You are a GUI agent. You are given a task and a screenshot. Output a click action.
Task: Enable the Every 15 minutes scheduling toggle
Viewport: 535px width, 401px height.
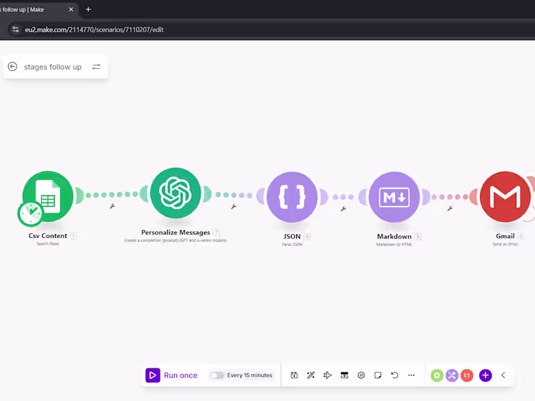217,375
